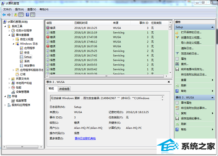Click the Up one level folder icon
The height and width of the screenshot is (156, 218).
coord(16,15)
